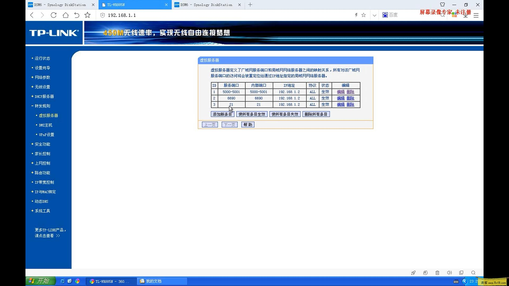Click the sound speaker icon in browser status bar
509x286 pixels.
449,273
